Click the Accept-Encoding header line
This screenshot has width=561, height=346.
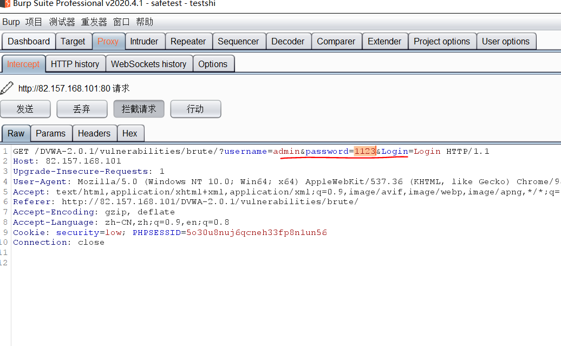tap(94, 212)
